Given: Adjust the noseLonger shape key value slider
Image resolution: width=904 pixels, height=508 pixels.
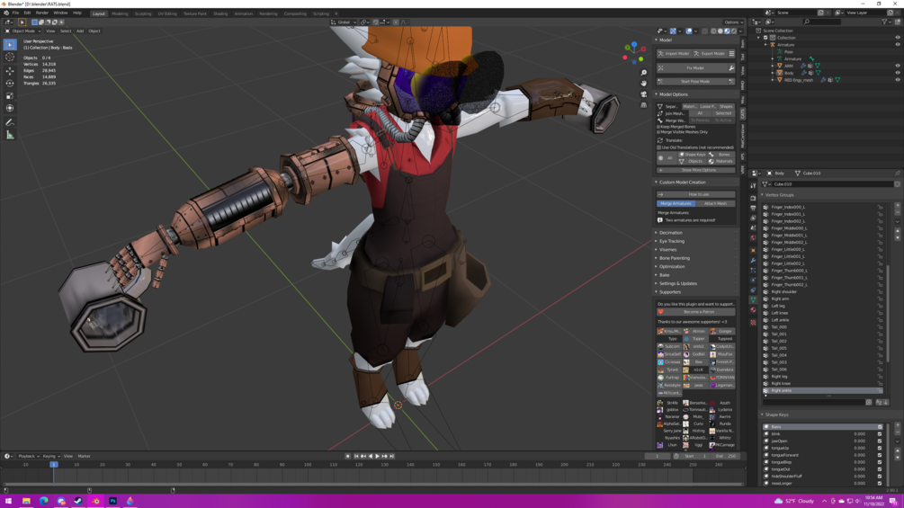Looking at the screenshot, I should pyautogui.click(x=859, y=483).
